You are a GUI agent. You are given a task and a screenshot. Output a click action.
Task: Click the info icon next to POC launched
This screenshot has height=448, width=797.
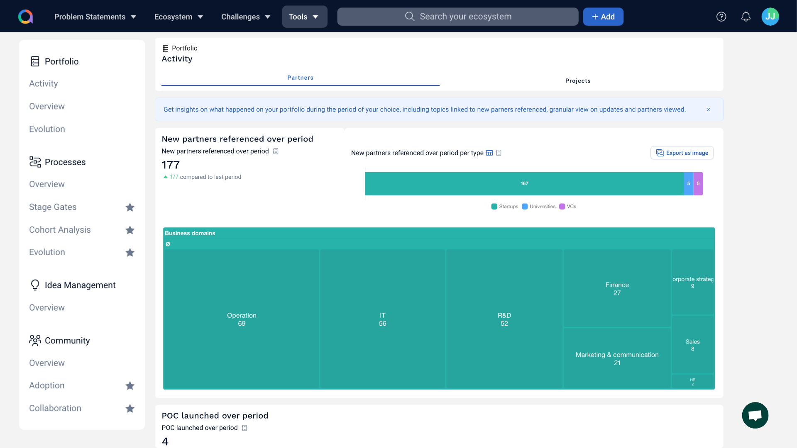[x=244, y=428]
